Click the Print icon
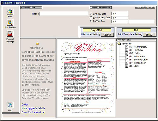The image size is (158, 121). [10, 12]
